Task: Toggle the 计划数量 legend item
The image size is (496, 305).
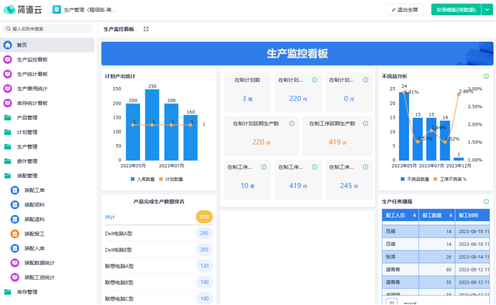Action: 171,179
